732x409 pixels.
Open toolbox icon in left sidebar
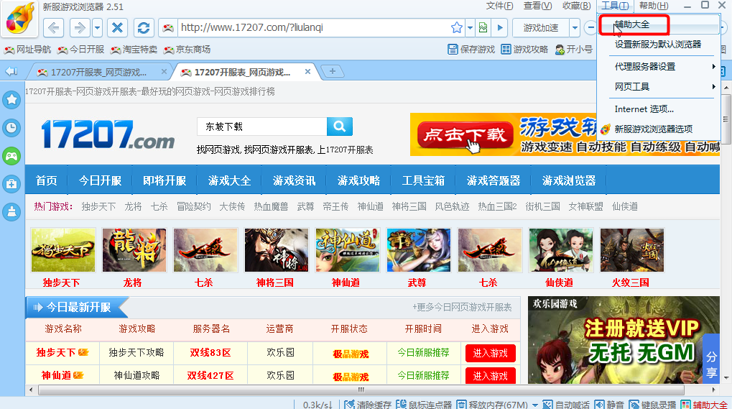pyautogui.click(x=11, y=184)
